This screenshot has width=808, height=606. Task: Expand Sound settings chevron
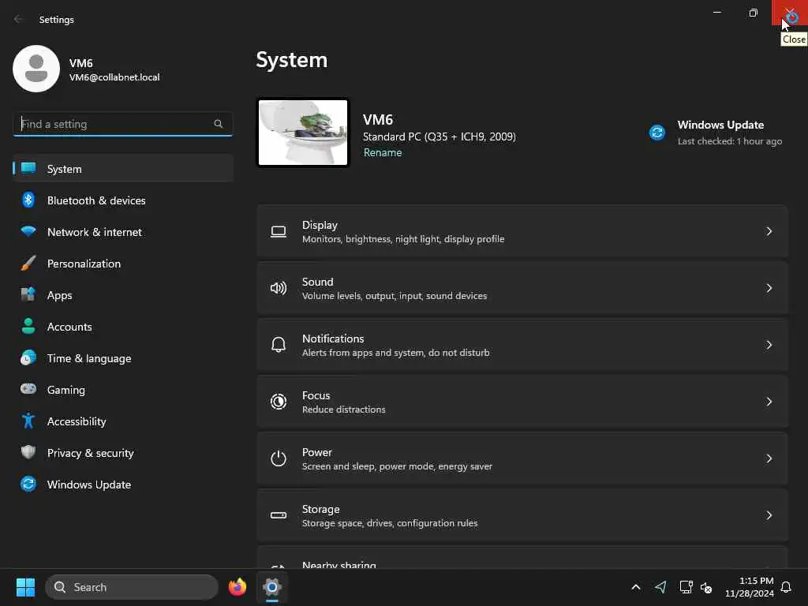tap(769, 288)
